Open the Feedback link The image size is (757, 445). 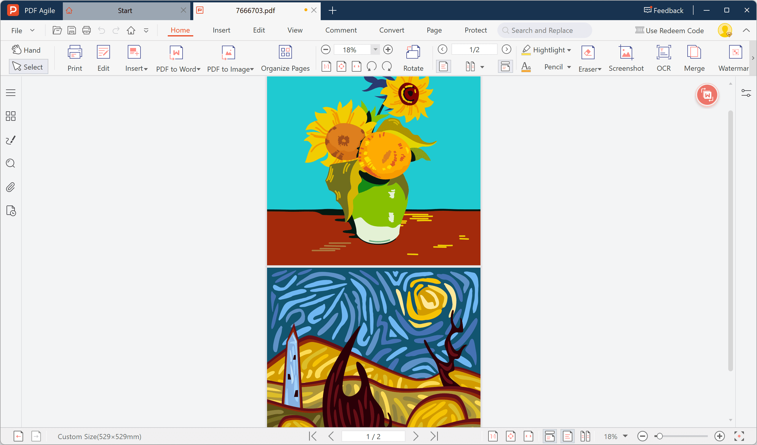pos(664,10)
